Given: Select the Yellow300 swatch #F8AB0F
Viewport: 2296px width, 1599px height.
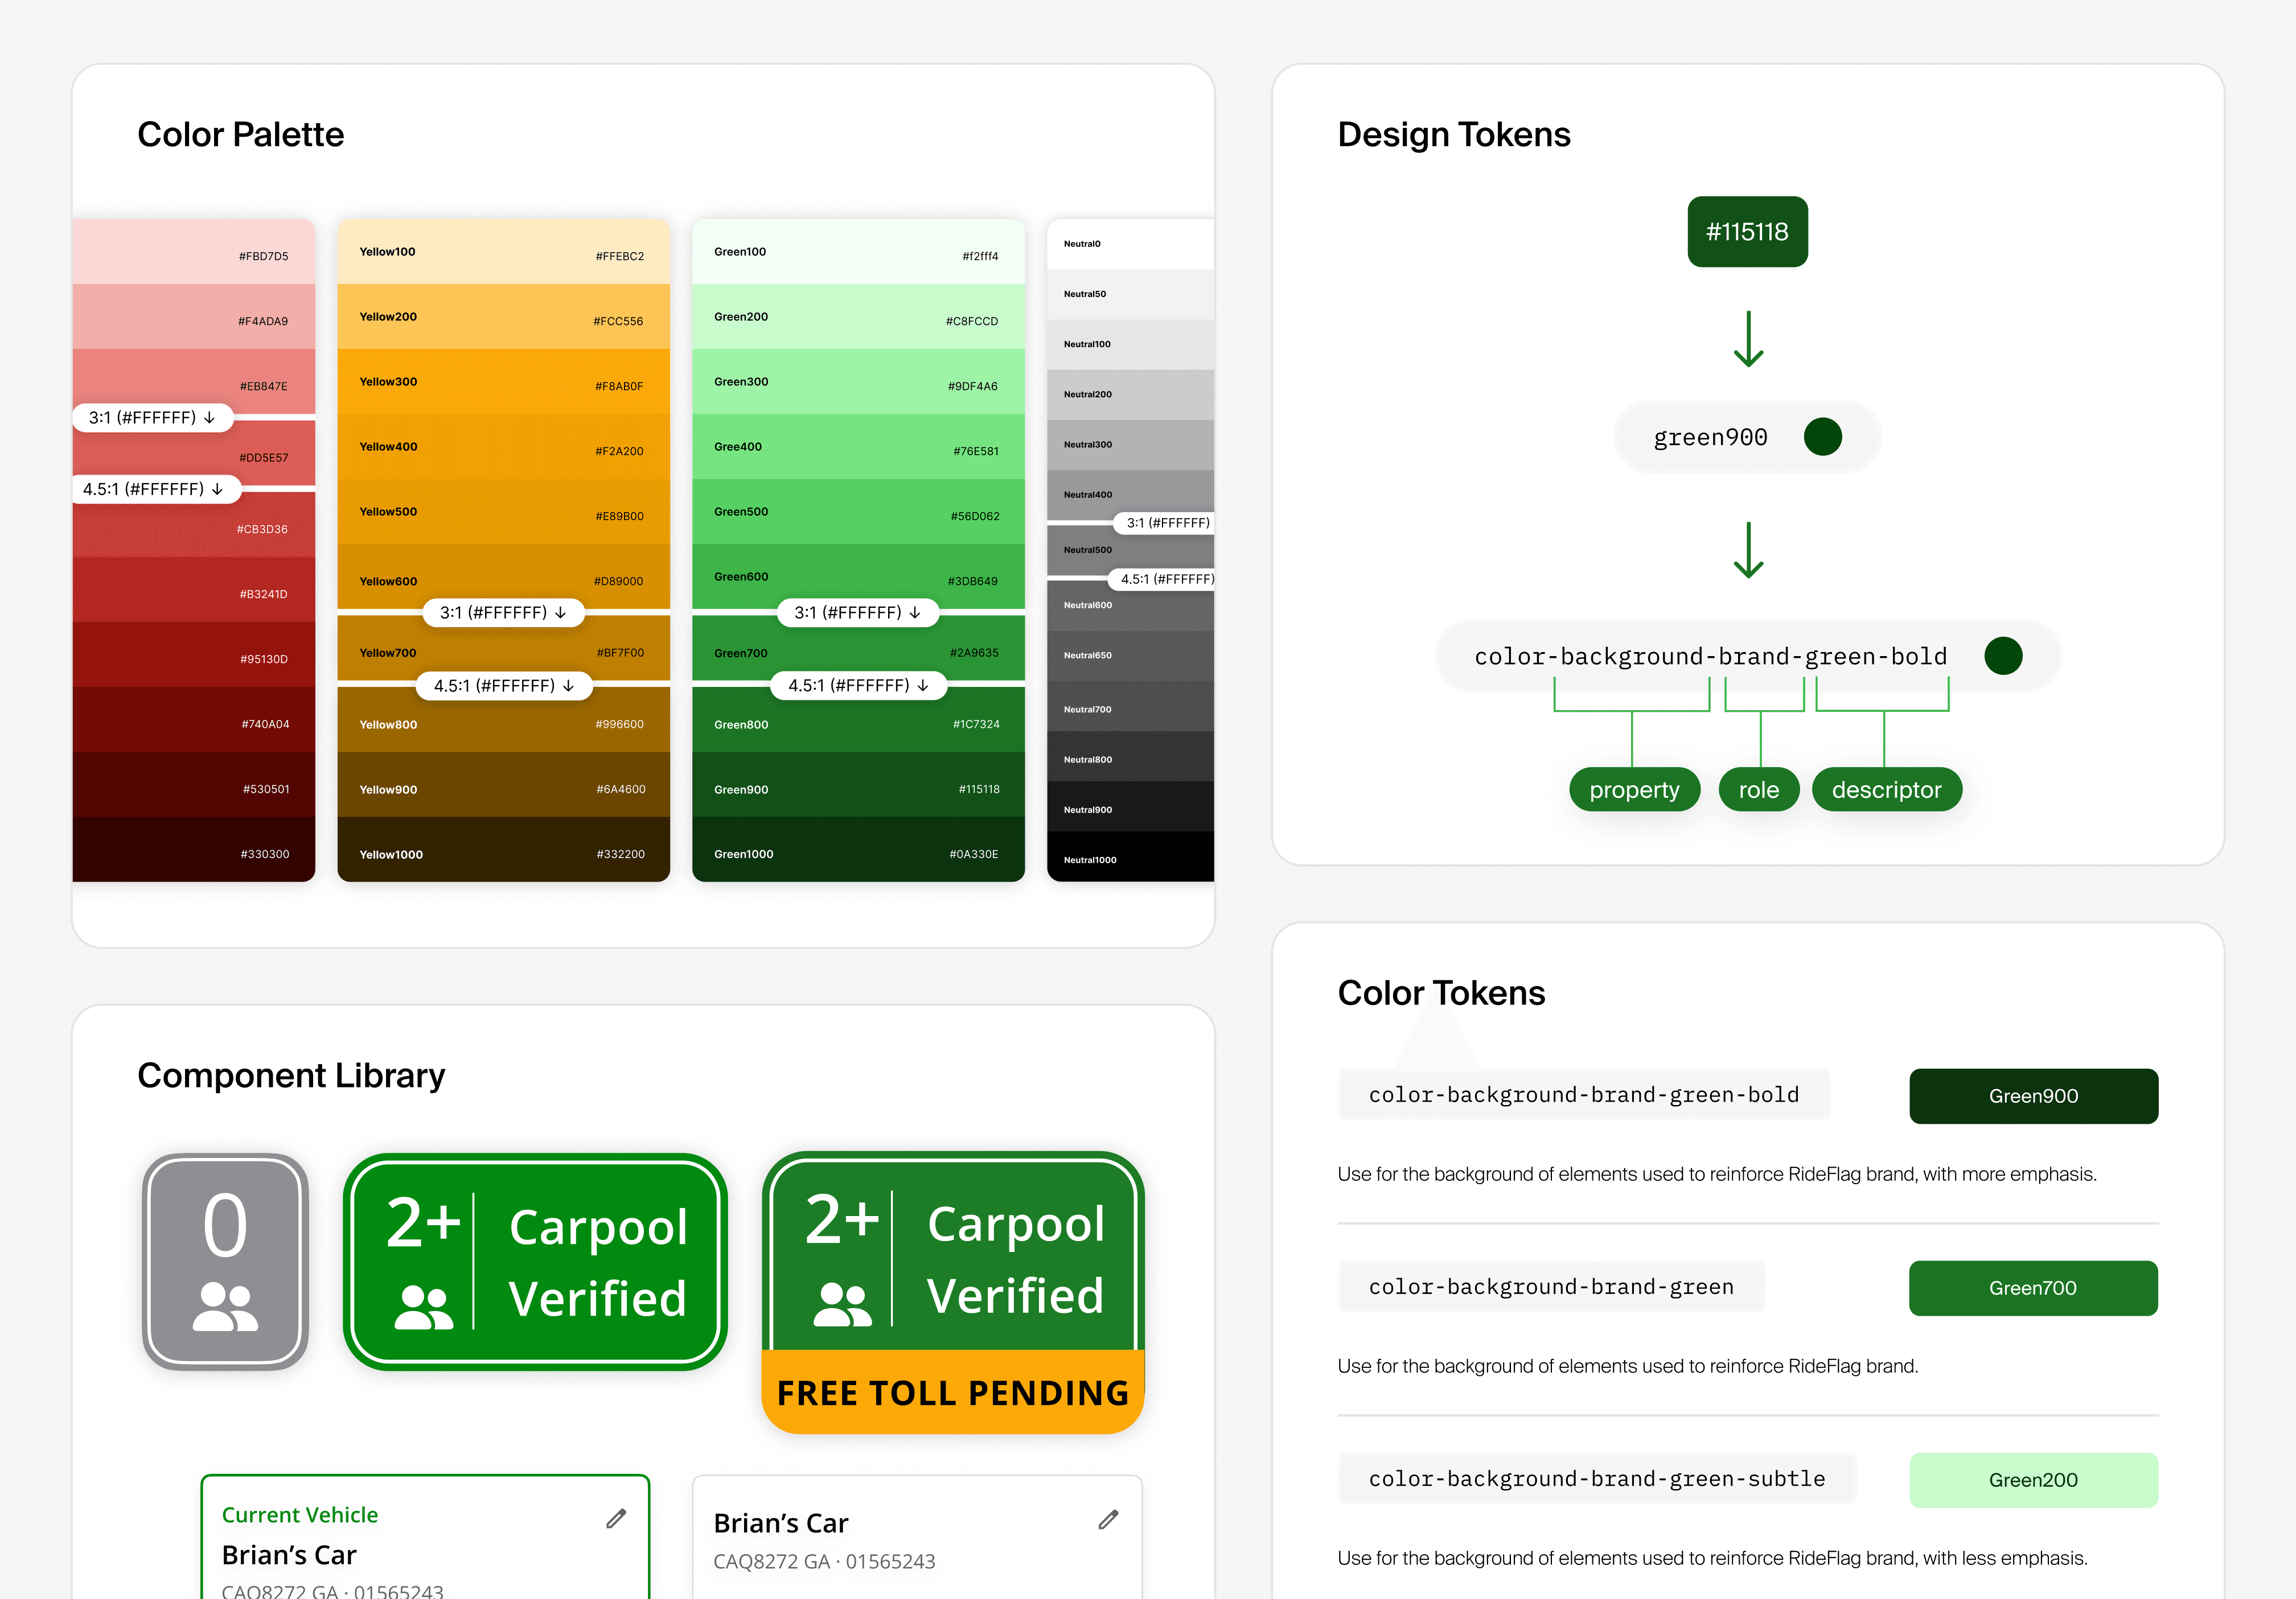Looking at the screenshot, I should pyautogui.click(x=502, y=383).
